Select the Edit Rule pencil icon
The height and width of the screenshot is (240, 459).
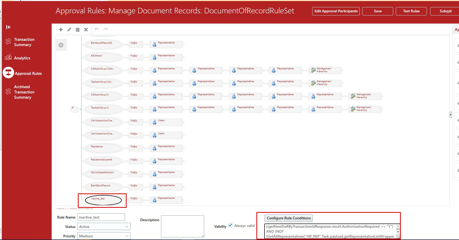pos(69,30)
